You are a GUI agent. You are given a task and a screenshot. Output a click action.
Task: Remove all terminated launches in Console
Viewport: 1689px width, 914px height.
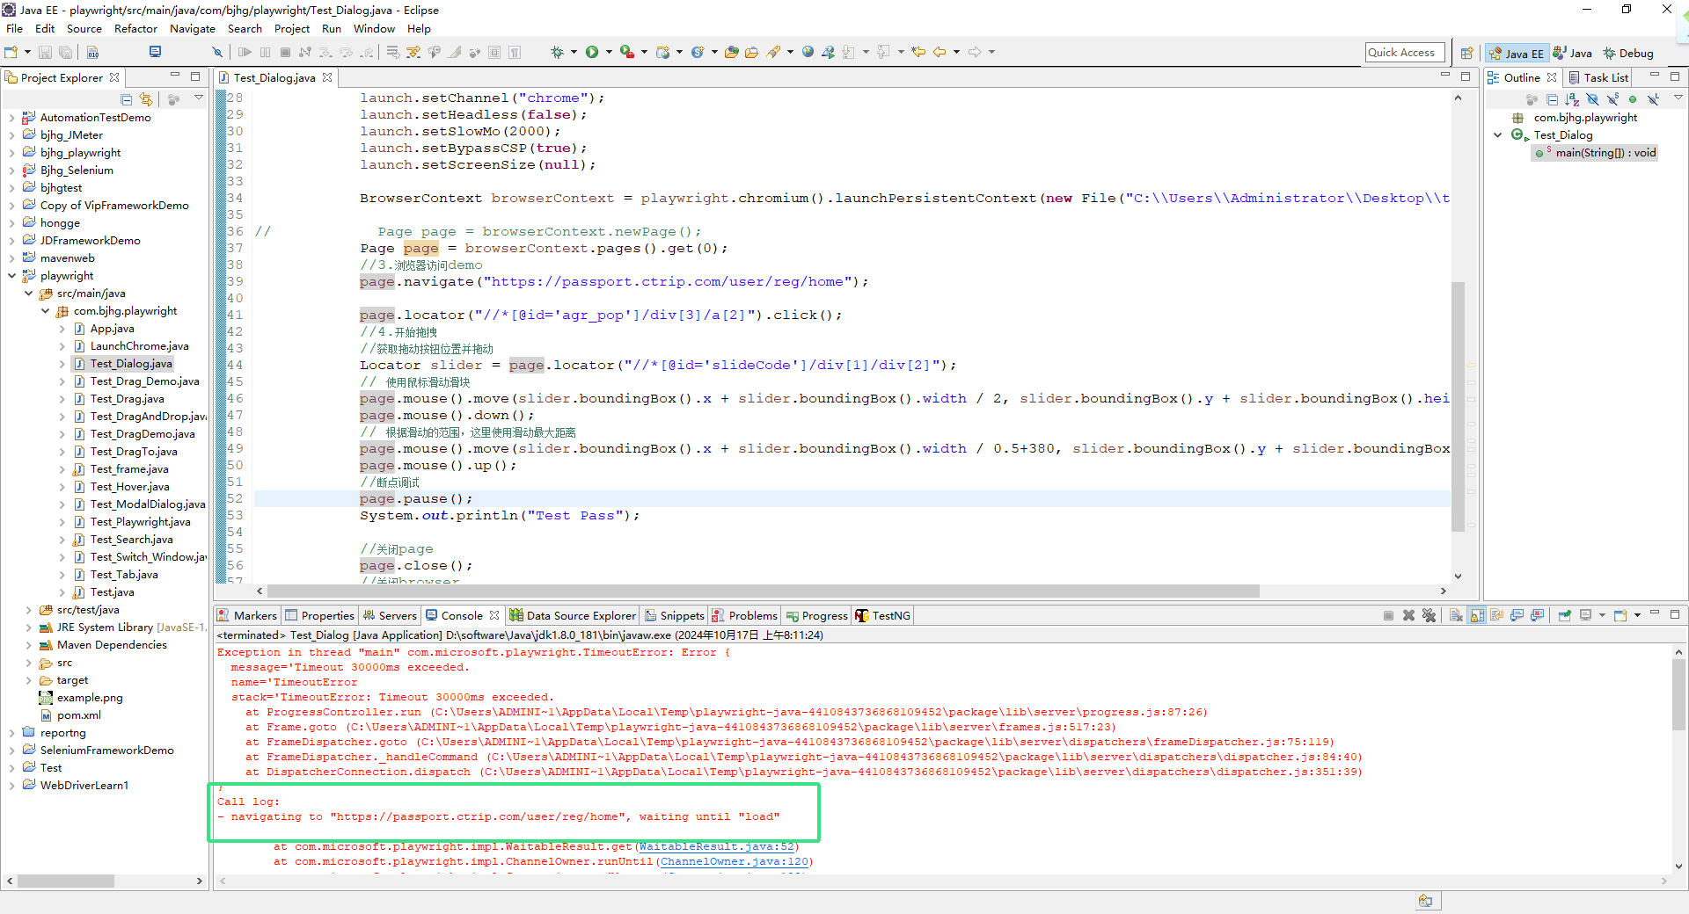tap(1429, 615)
